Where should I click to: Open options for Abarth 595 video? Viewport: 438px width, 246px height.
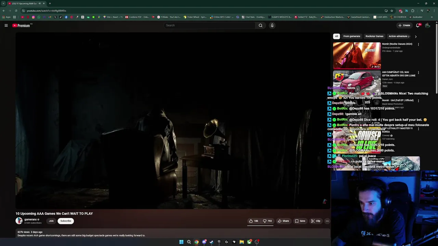(418, 73)
